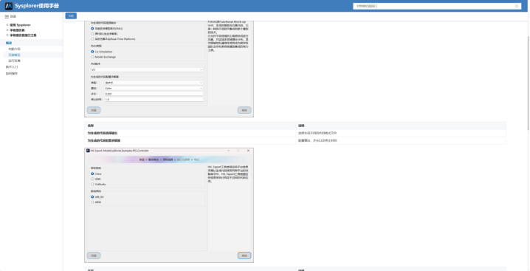Image resolution: width=530 pixels, height=271 pixels.
Task: Click the HIL Export dialog title icon
Action: click(88, 151)
